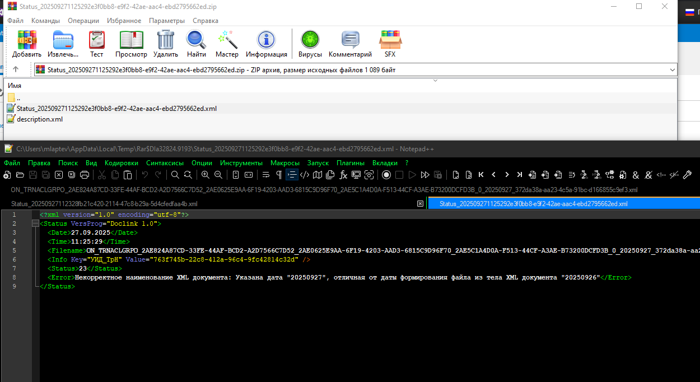Toggle show all characters pilcrow

click(279, 175)
